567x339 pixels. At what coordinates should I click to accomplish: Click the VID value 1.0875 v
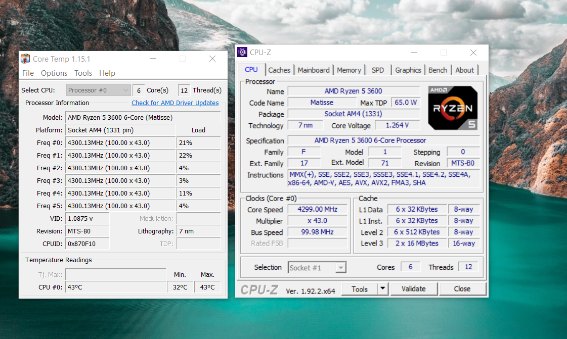point(87,218)
